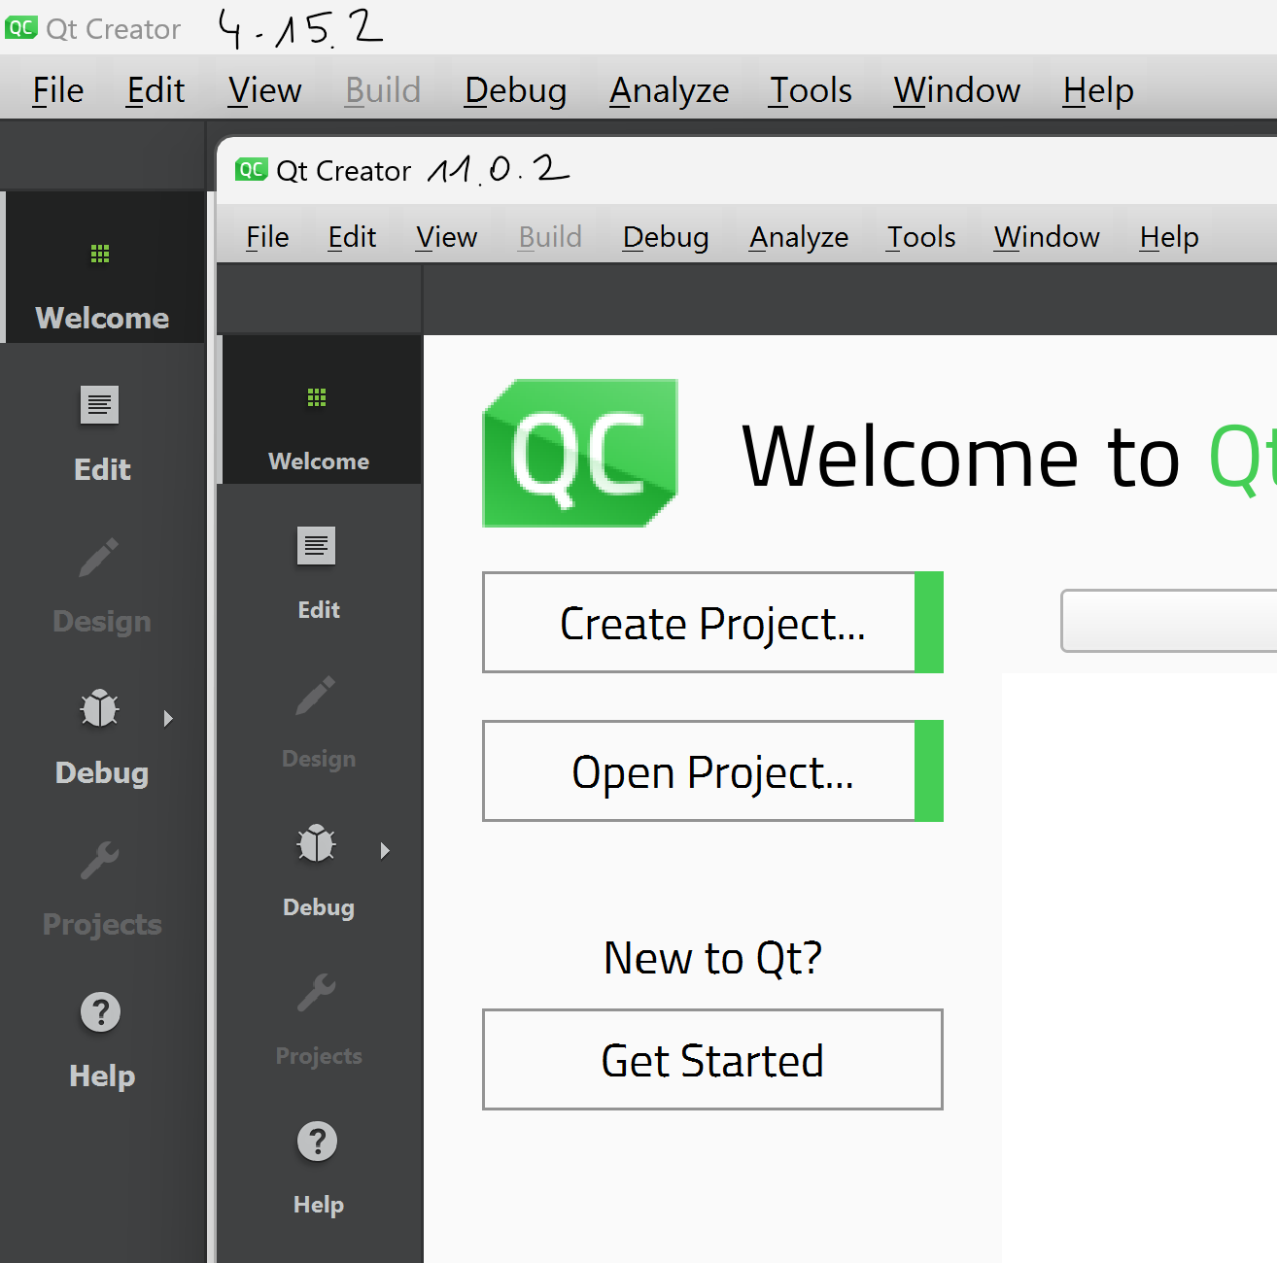Open File menu in Qt Creator 4.15.2
Image resolution: width=1278 pixels, height=1263 pixels.
pos(58,90)
